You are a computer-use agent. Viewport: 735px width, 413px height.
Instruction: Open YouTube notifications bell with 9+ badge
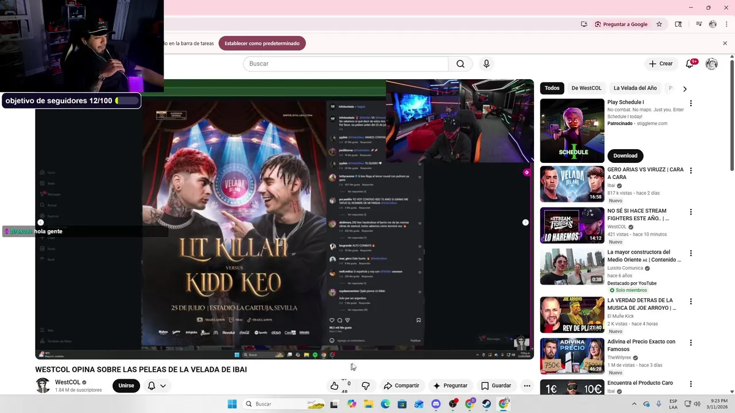point(690,64)
